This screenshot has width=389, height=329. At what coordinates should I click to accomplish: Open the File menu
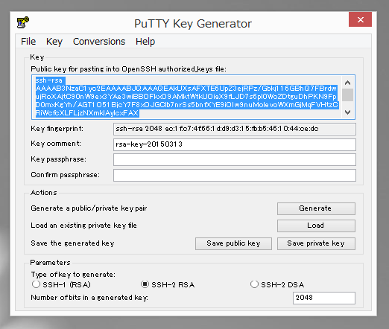[x=28, y=42]
